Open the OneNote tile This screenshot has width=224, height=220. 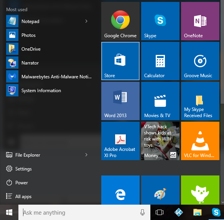point(200,21)
